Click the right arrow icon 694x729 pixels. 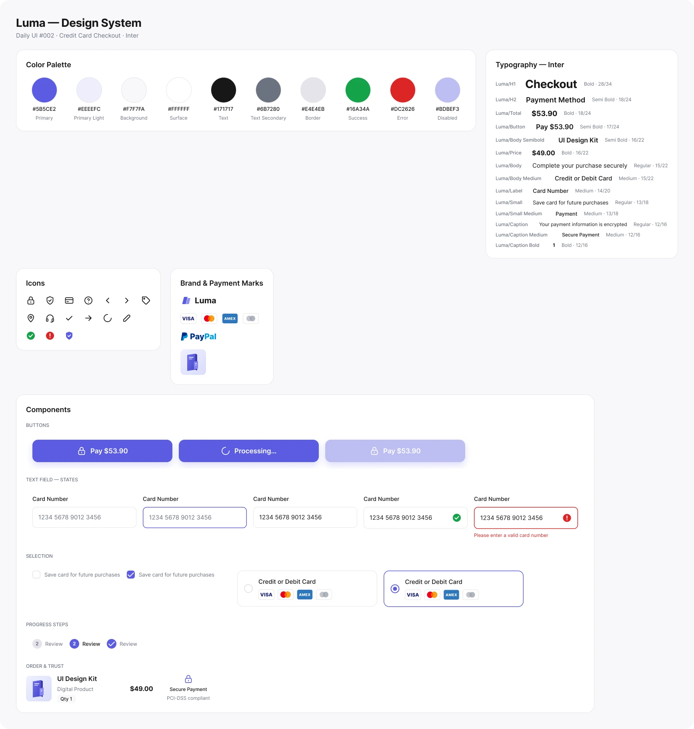click(88, 318)
